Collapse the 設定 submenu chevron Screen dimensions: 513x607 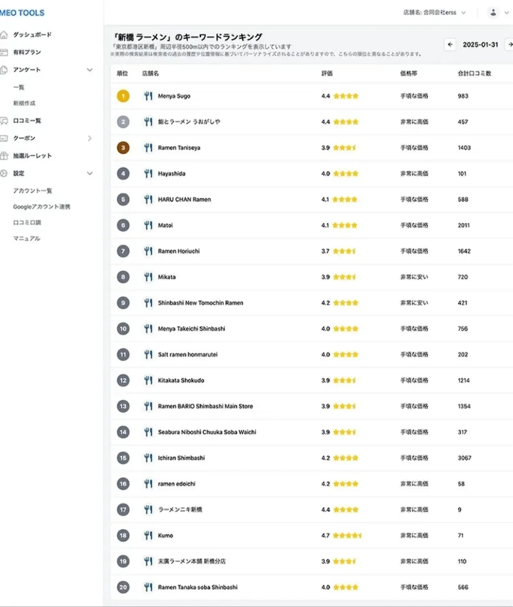click(90, 173)
